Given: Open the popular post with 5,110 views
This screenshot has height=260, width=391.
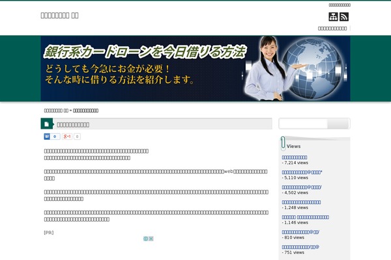Looking at the screenshot, I should 302,172.
